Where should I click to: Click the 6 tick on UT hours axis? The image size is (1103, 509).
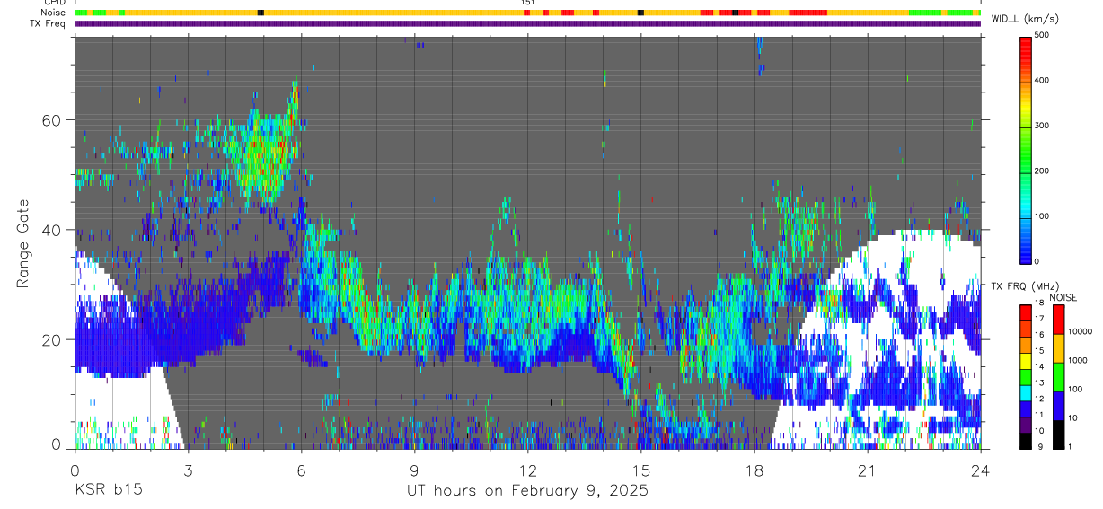[301, 470]
